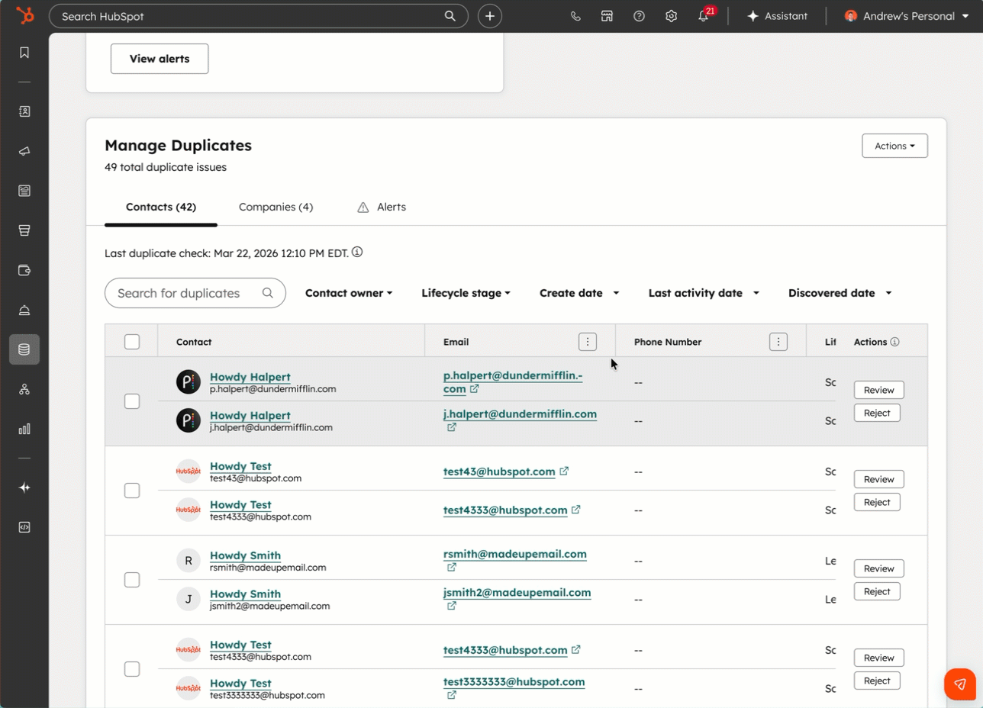Viewport: 983px width, 708px height.
Task: Open the developer code sidebar icon
Action: click(24, 526)
